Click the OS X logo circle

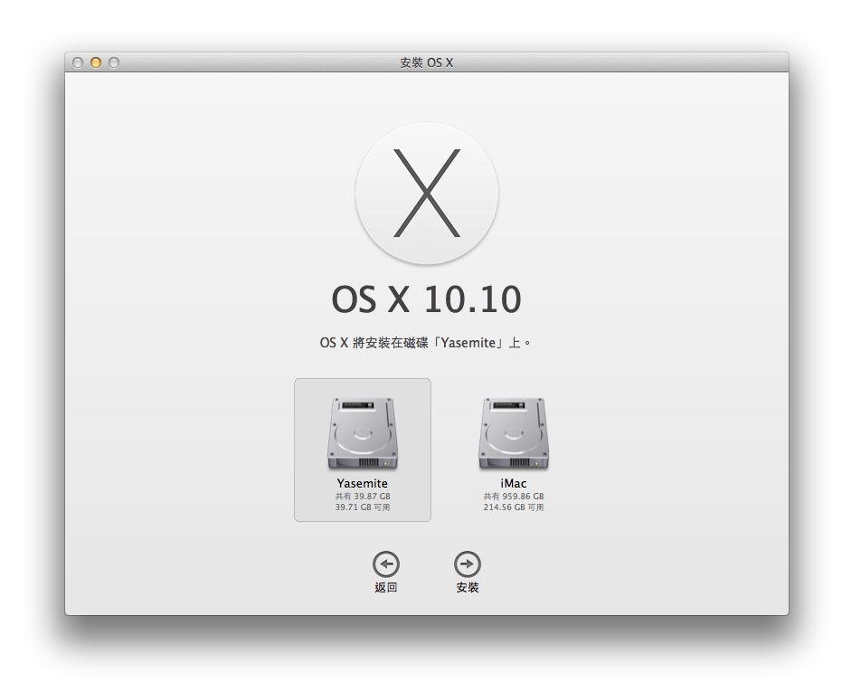pyautogui.click(x=427, y=194)
